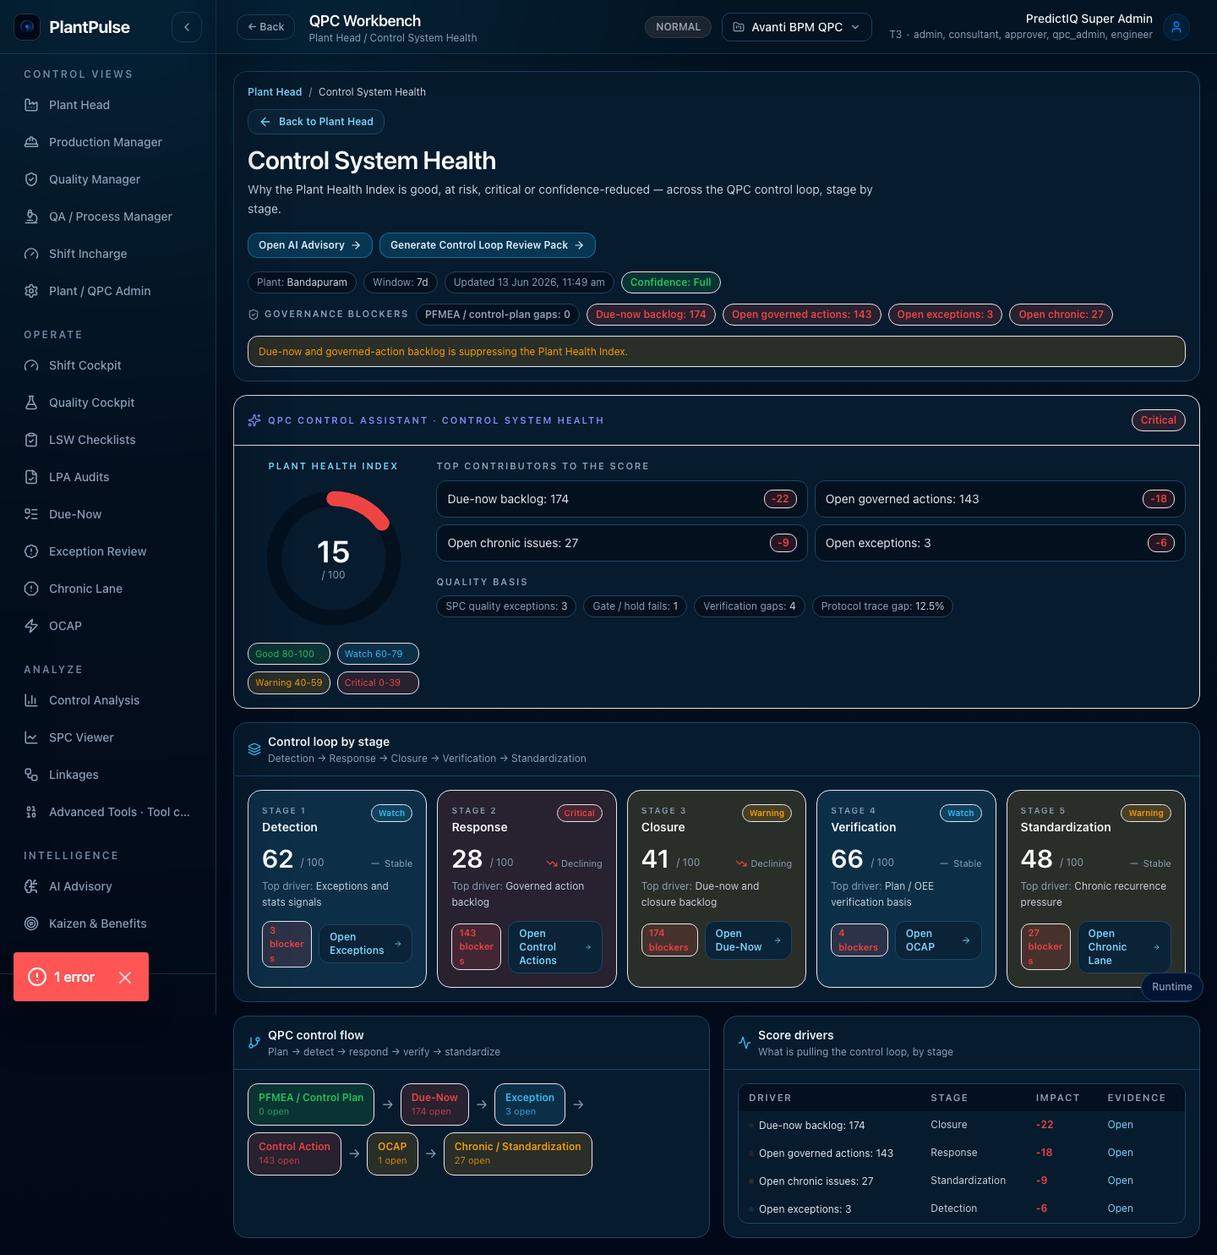Click Open chronic: 27 governance chip
The image size is (1217, 1255).
(1061, 315)
